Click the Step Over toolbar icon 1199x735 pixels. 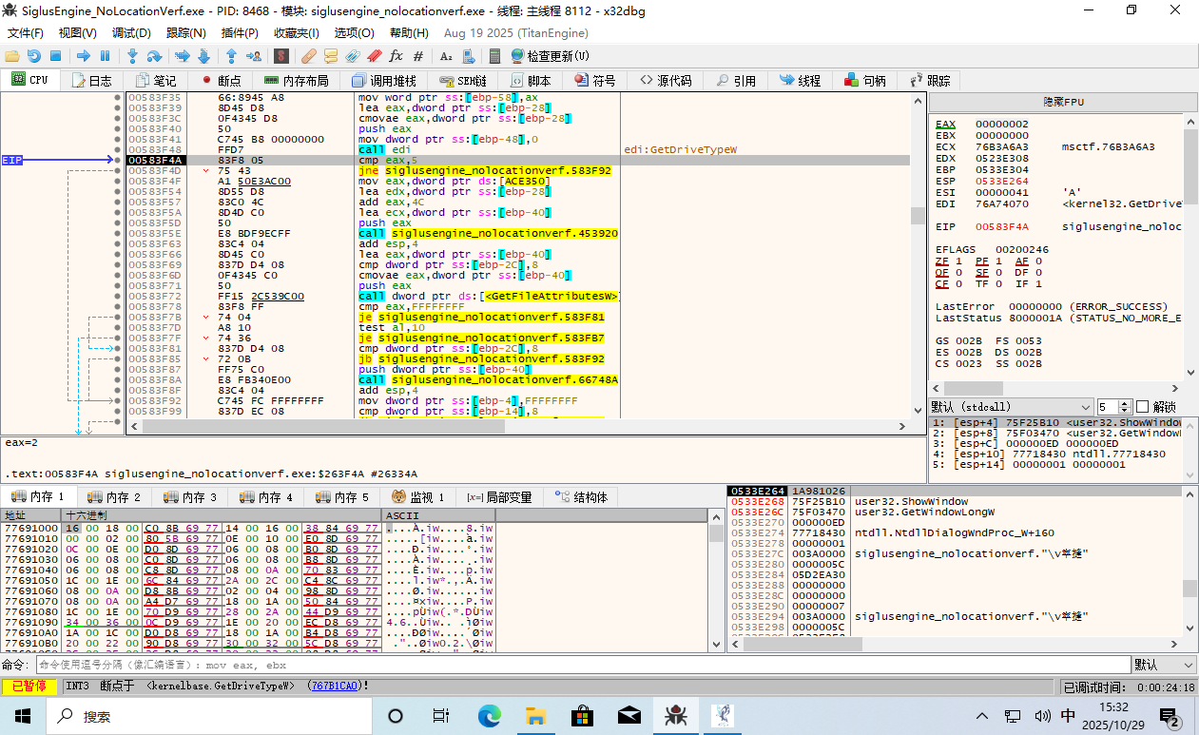155,56
